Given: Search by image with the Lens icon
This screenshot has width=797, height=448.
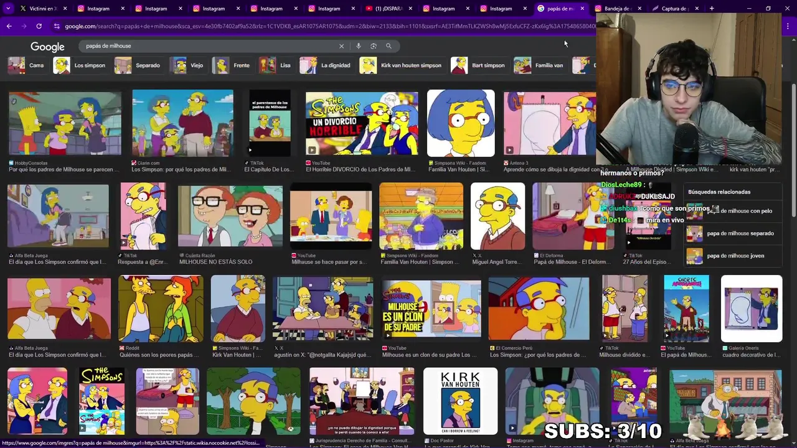Looking at the screenshot, I should (373, 46).
